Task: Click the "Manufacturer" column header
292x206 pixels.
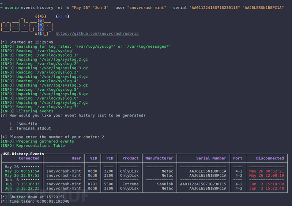Action: (159, 158)
